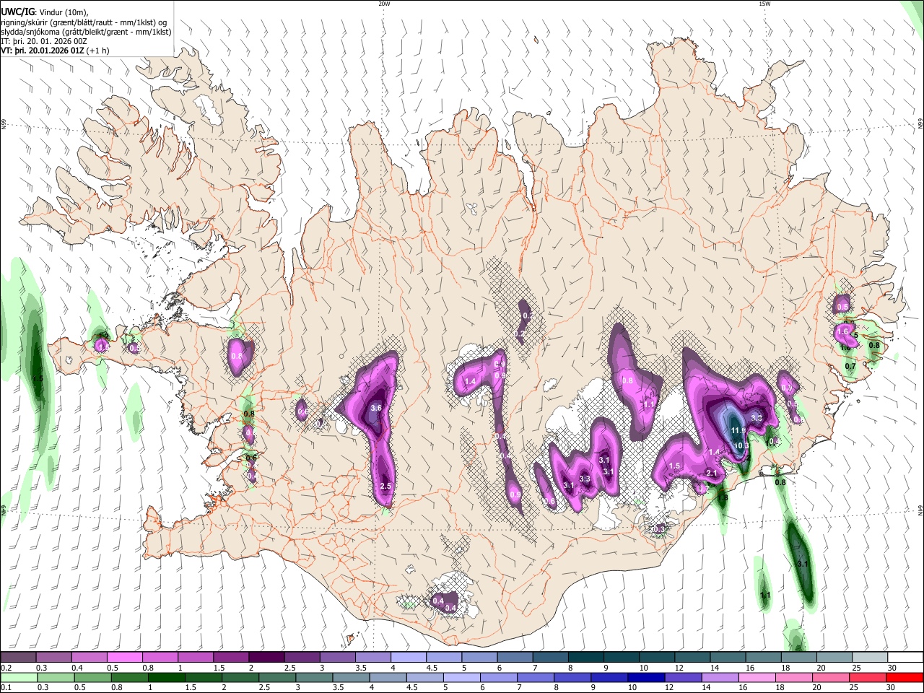Click the "0.1" label starting the rain legend row

(6, 688)
